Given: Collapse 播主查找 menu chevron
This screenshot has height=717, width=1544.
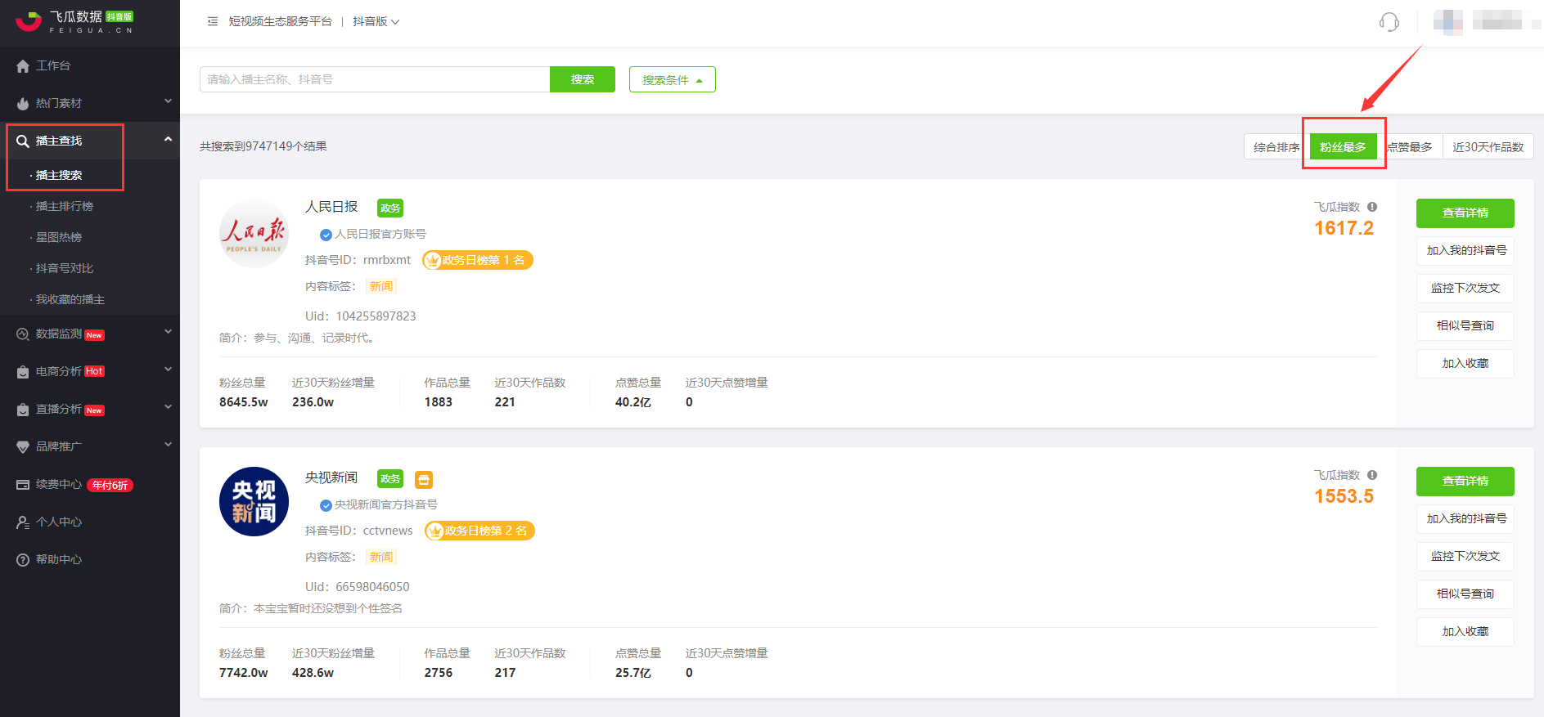Looking at the screenshot, I should click(168, 139).
